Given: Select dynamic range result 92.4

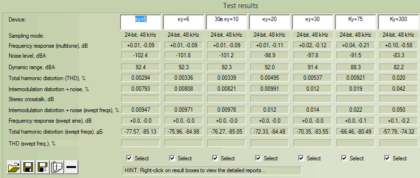Looking at the screenshot, I should pos(140,67).
